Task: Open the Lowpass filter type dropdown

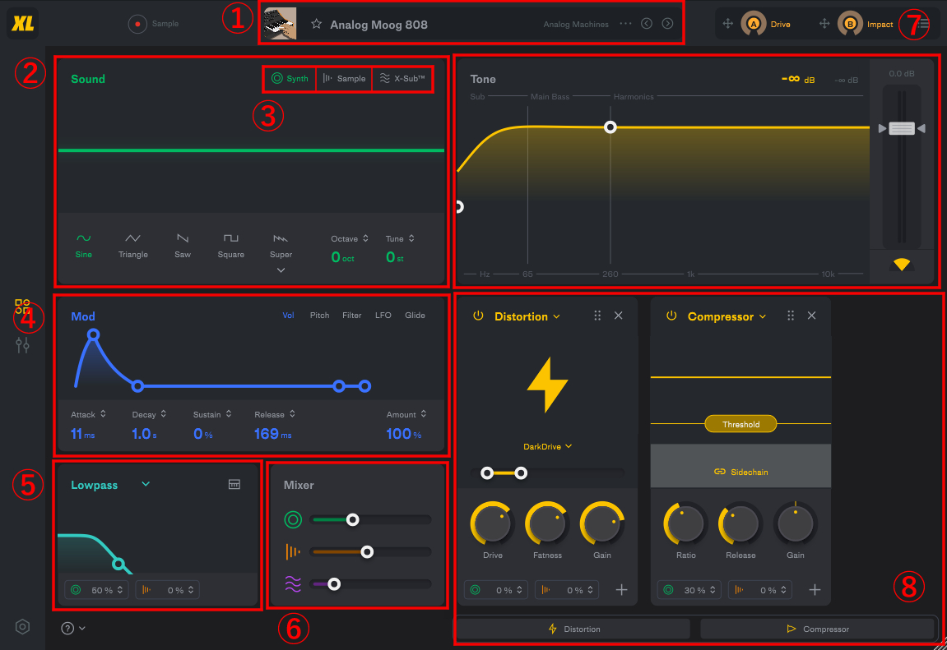Action: (x=146, y=485)
